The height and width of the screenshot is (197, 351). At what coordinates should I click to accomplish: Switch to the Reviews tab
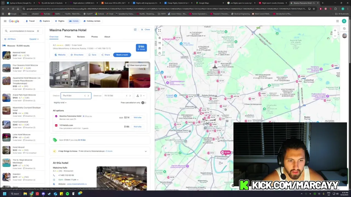point(81,37)
